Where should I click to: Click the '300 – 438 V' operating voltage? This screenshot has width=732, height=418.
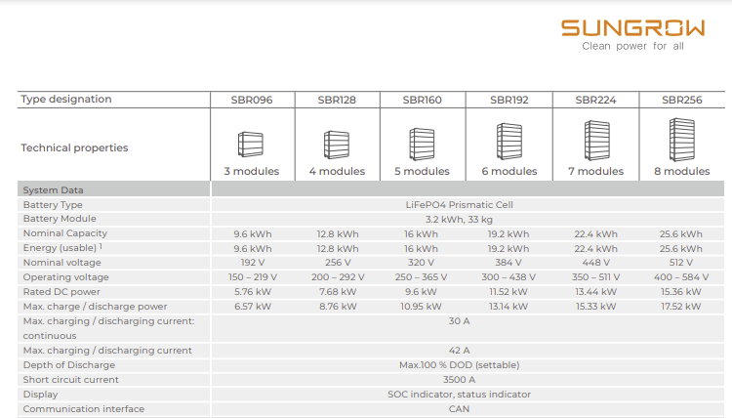click(x=508, y=277)
